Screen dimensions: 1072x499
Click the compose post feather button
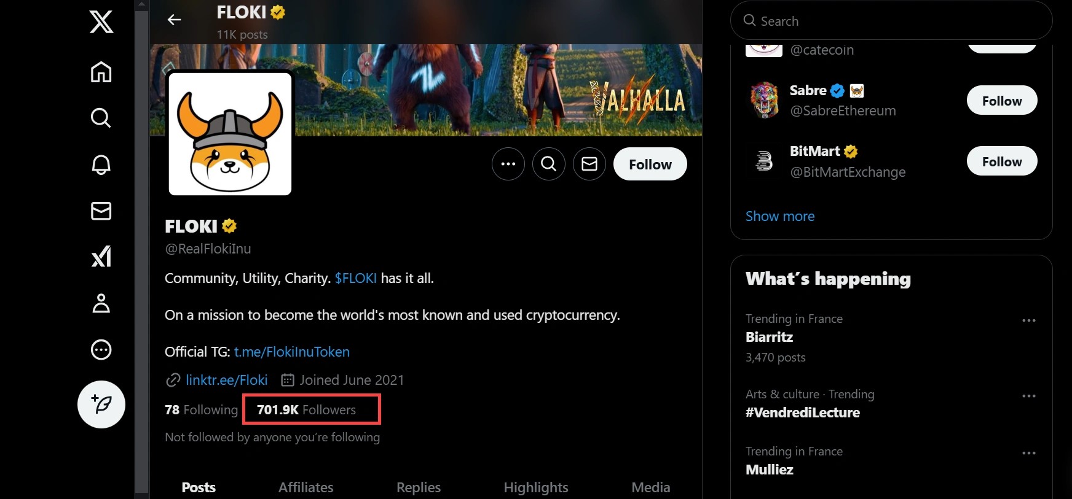[101, 404]
